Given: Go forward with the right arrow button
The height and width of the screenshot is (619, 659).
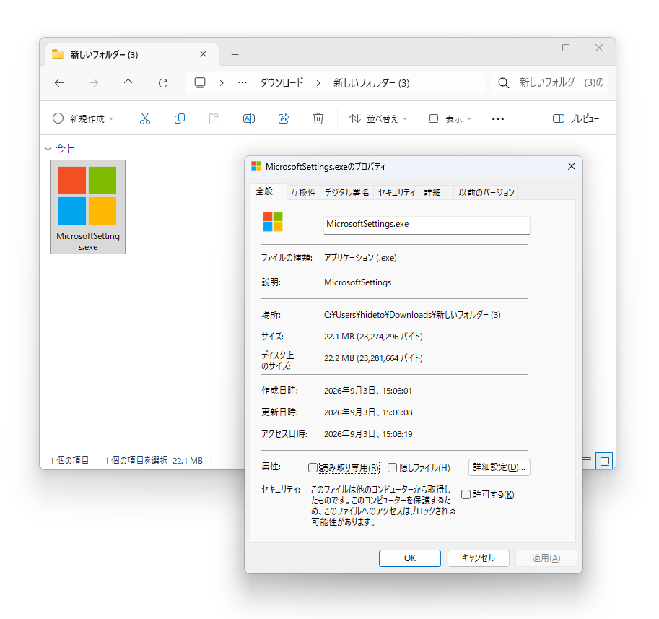Looking at the screenshot, I should 94,83.
